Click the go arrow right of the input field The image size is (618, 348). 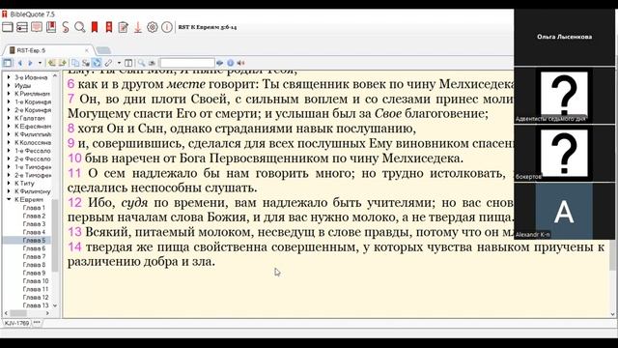pos(219,63)
